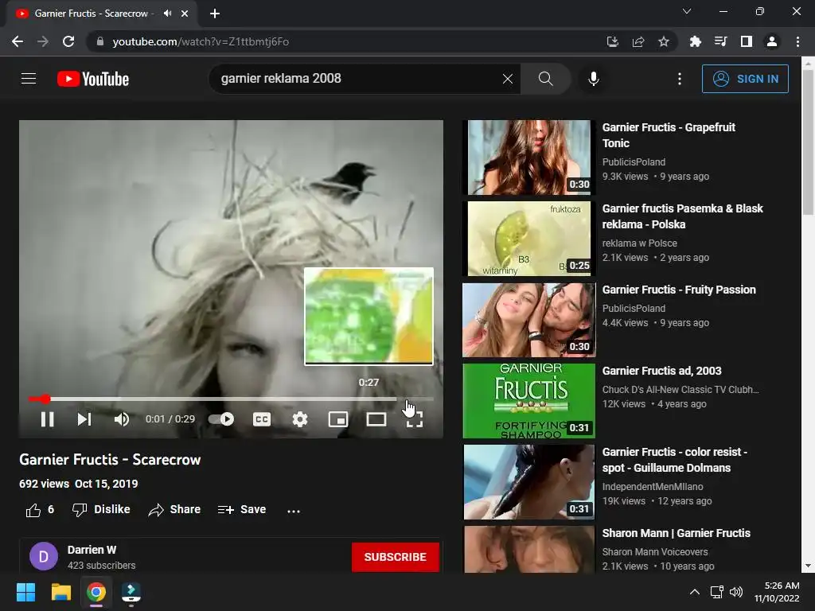Open more actions ellipsis below video
The width and height of the screenshot is (815, 611).
pos(294,511)
